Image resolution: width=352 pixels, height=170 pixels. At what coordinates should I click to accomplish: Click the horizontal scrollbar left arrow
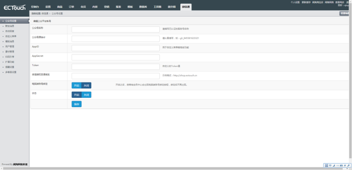1,169
